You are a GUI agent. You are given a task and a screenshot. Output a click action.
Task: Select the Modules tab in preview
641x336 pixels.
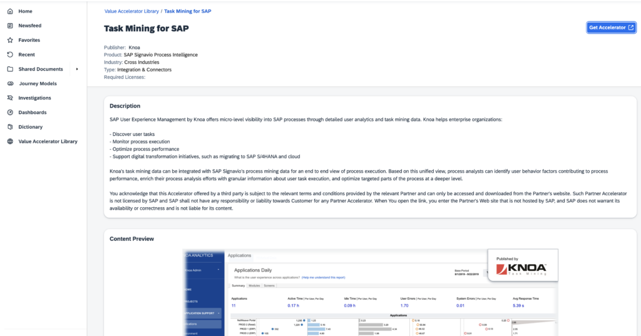coord(254,286)
